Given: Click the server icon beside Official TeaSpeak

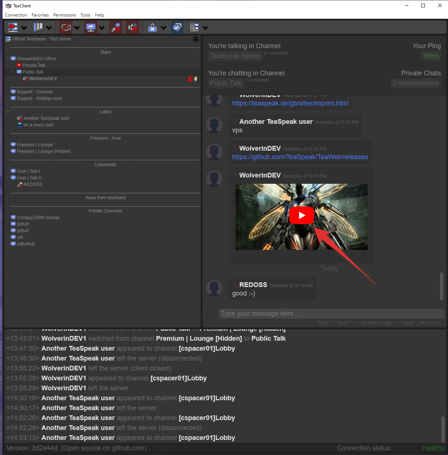Looking at the screenshot, I should point(8,39).
